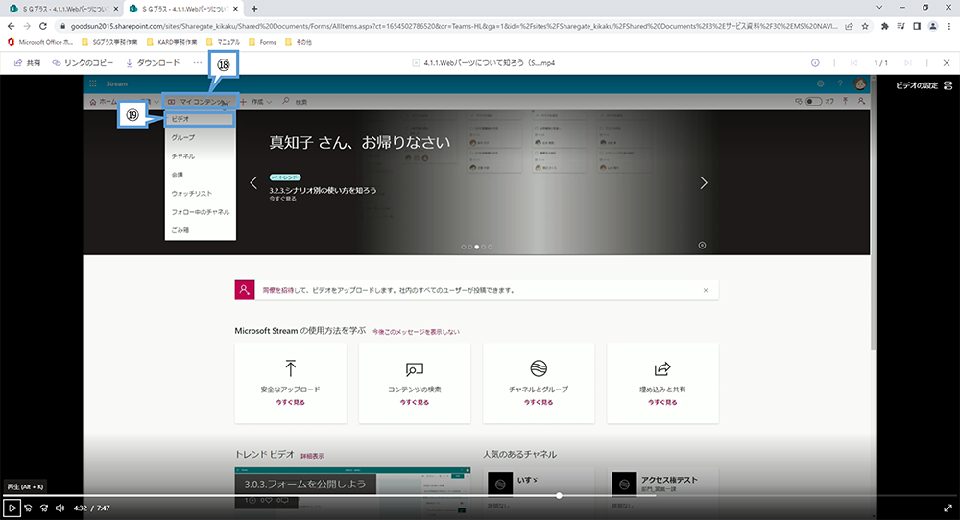Open the SGプラス事務作業 bookmark folder
The height and width of the screenshot is (520, 960).
[109, 42]
